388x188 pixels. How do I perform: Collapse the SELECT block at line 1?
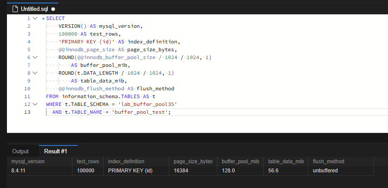[x=35, y=18]
